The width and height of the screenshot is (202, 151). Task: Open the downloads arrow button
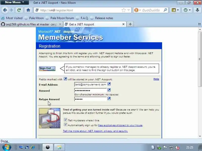[x=197, y=10]
